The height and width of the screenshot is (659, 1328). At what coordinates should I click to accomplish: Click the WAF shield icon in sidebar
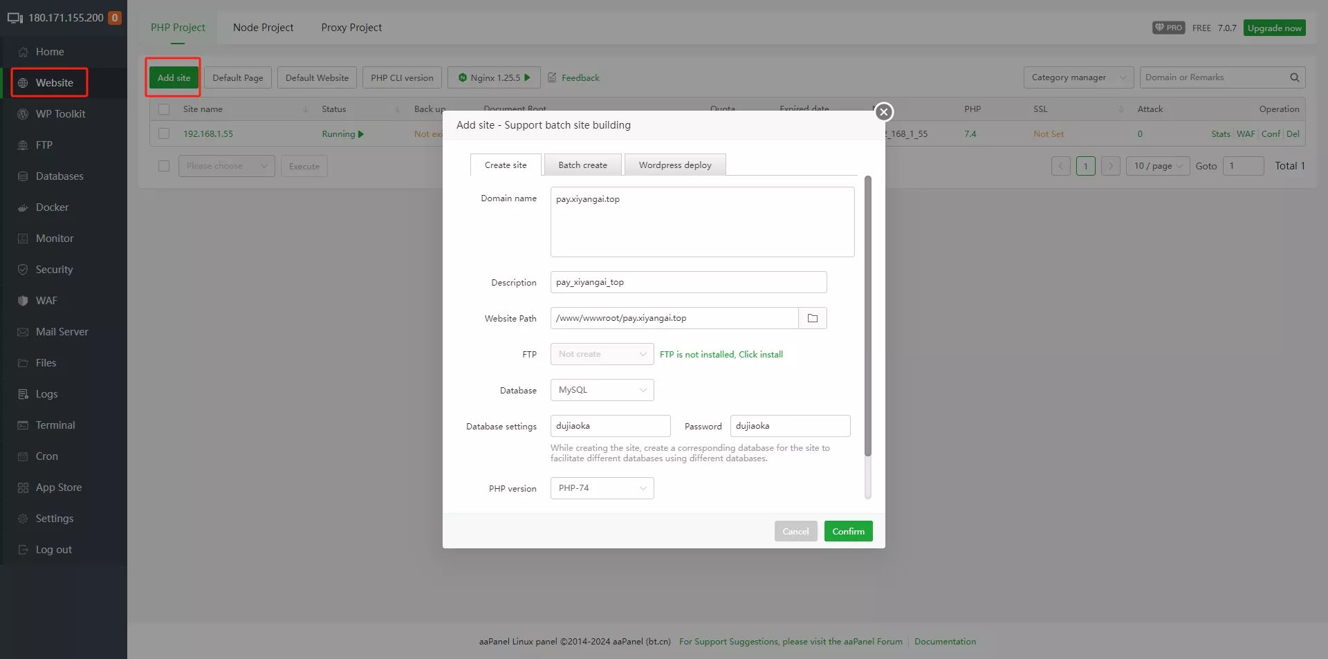[x=23, y=301]
